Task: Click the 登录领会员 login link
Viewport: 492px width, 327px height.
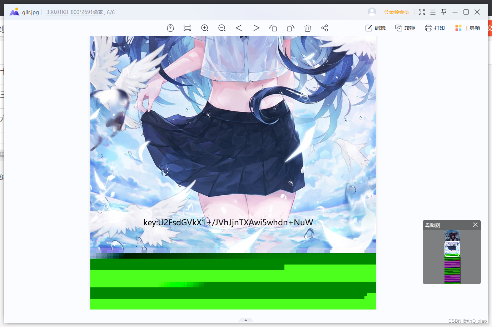Action: (396, 12)
